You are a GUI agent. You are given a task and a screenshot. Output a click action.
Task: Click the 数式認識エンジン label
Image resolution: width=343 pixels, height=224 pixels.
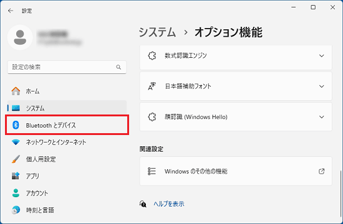[x=185, y=55]
